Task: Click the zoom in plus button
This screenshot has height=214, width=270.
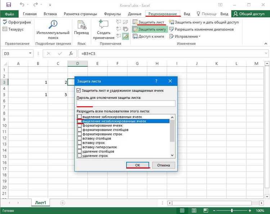Action: (250, 210)
